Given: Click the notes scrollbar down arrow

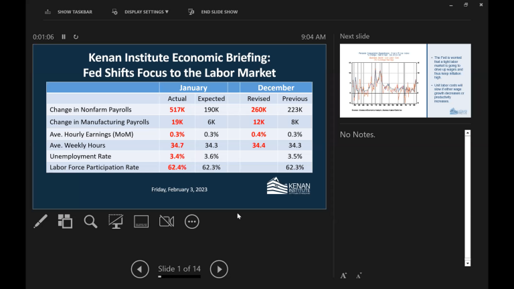Looking at the screenshot, I should (x=468, y=264).
